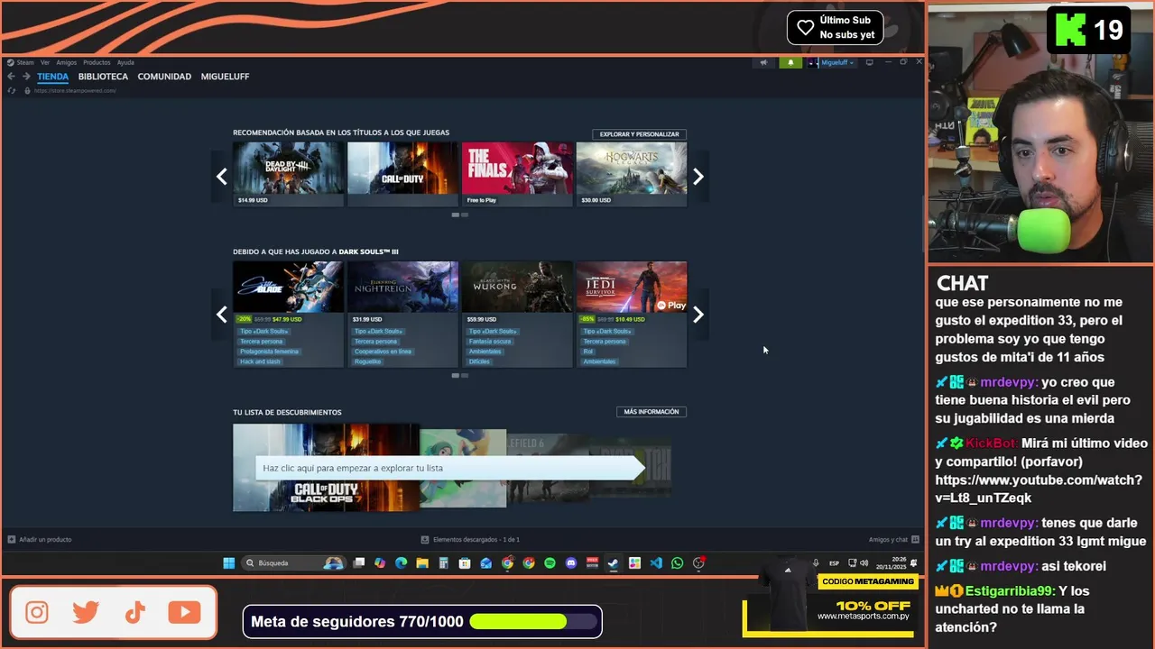Click the Windows taskbar Búsqueda search box

pyautogui.click(x=293, y=563)
